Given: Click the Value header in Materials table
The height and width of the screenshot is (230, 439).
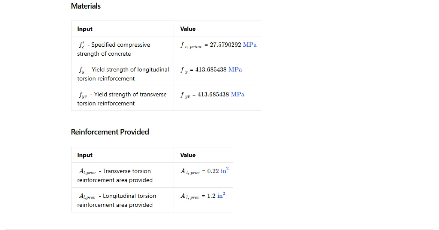Looking at the screenshot, I should tap(188, 29).
